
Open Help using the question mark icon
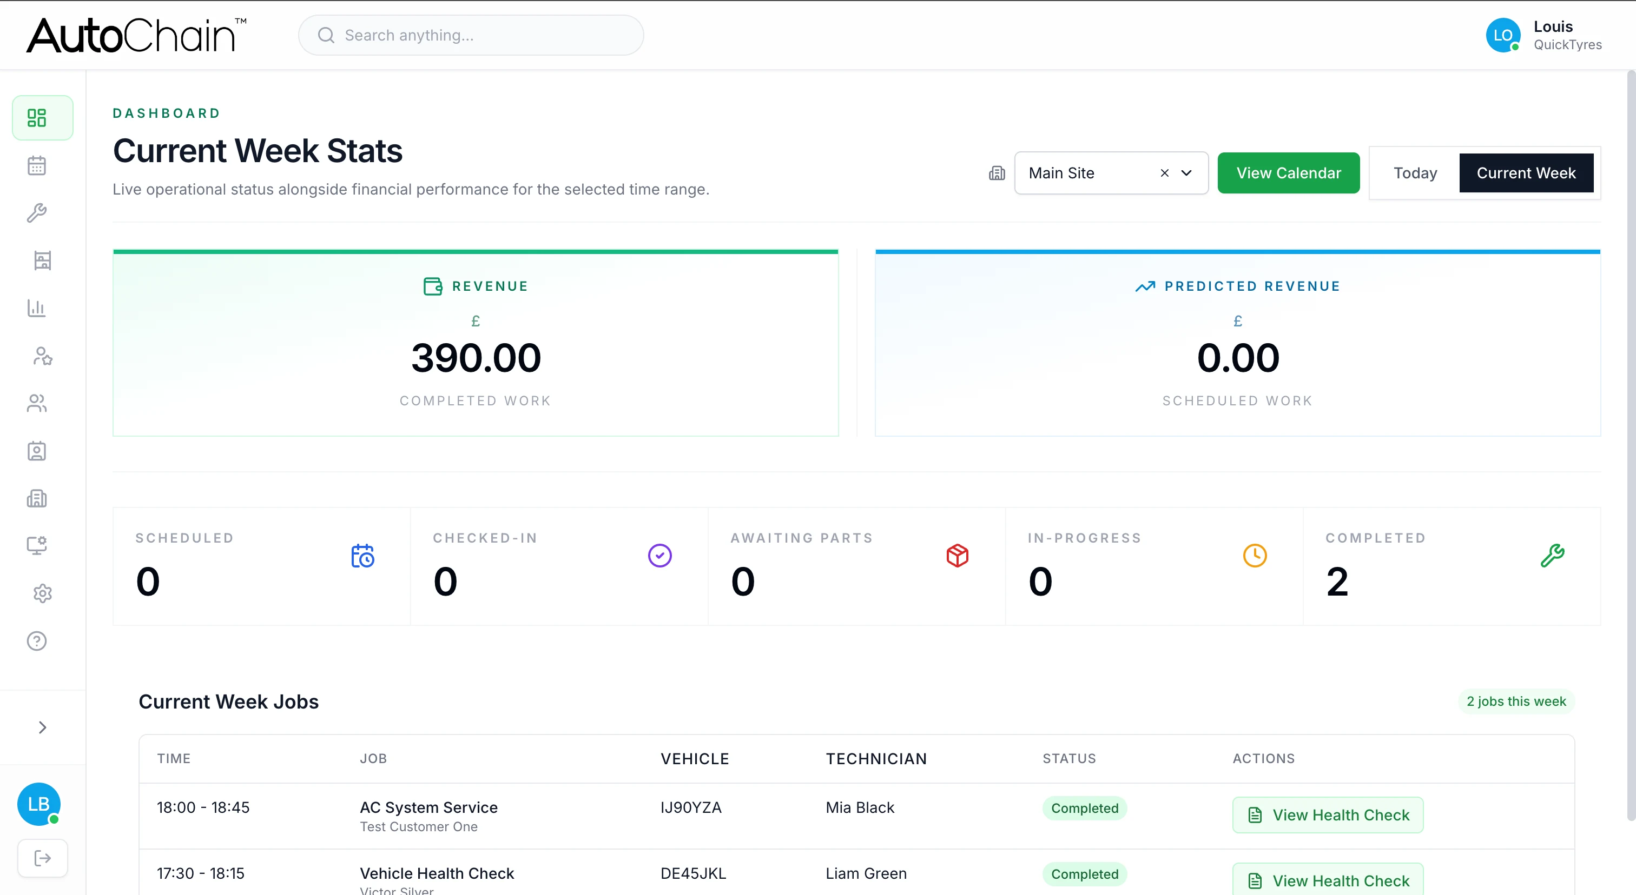pyautogui.click(x=37, y=640)
